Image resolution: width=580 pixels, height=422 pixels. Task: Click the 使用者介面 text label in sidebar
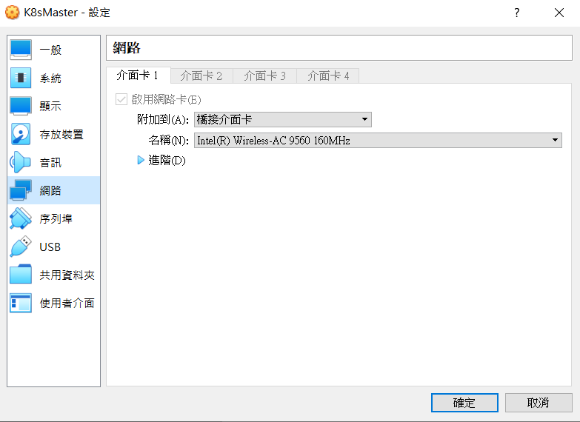click(67, 303)
